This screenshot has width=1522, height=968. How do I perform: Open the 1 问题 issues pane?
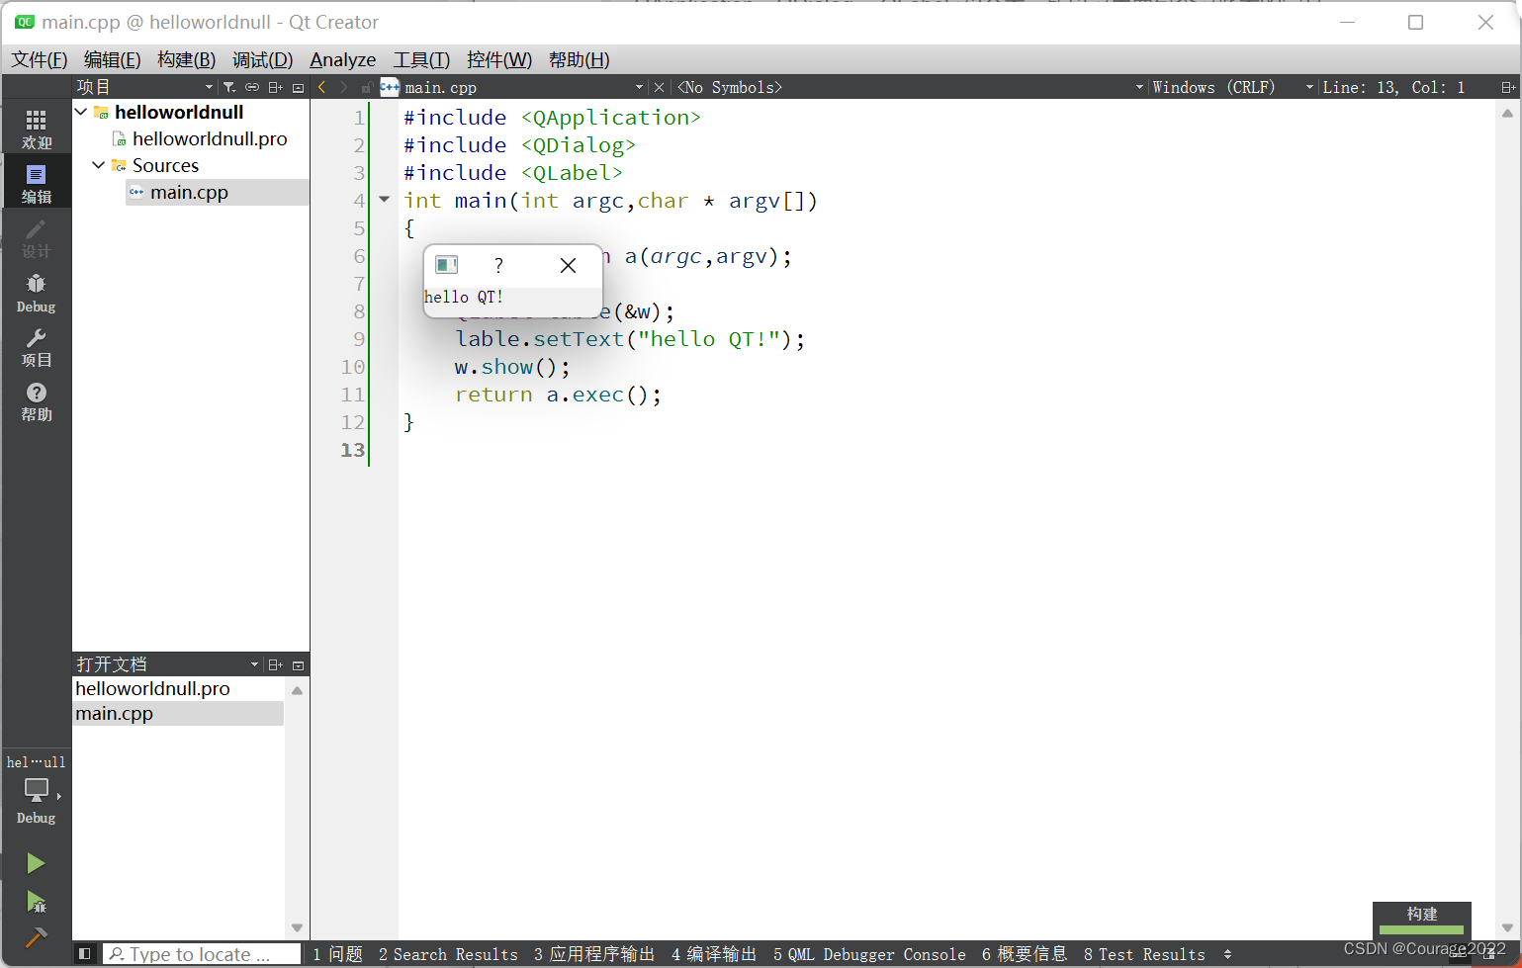(x=337, y=954)
